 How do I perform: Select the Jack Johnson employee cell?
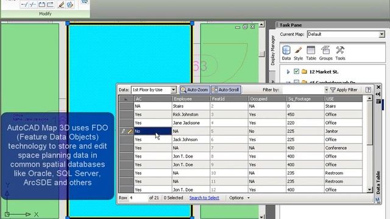(191, 139)
